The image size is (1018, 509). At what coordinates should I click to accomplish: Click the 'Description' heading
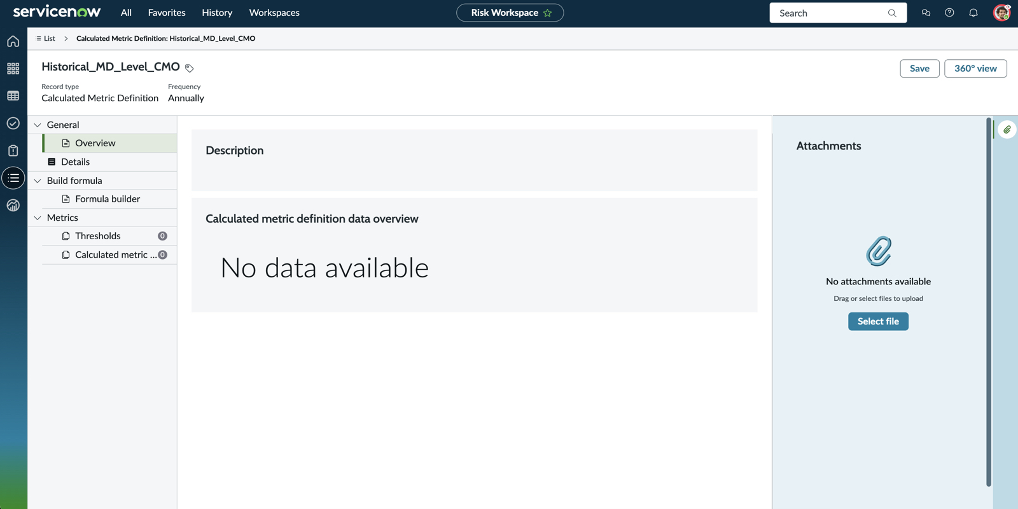coord(234,151)
